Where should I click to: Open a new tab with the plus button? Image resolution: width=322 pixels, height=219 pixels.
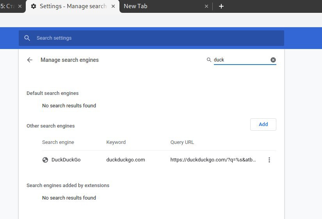(221, 6)
